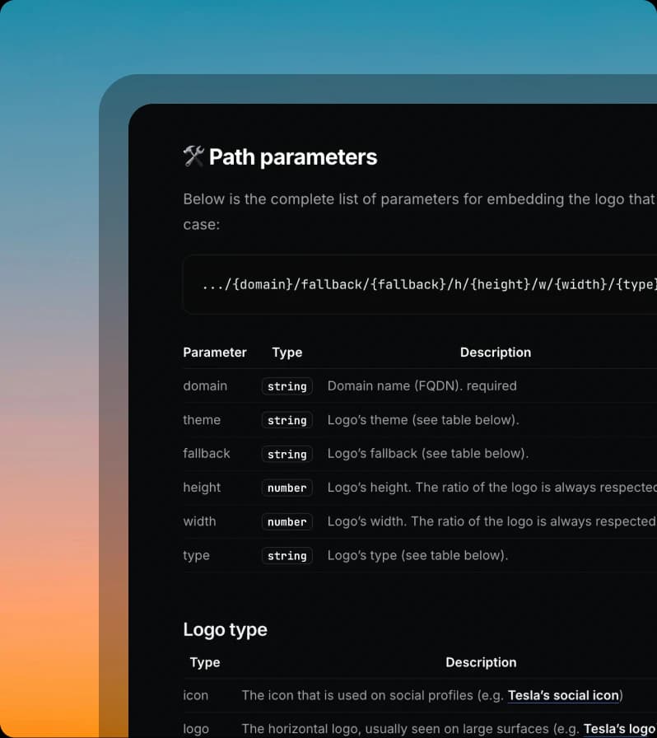Click the Description header in Logo type table
Viewport: 657px width, 738px height.
click(481, 662)
